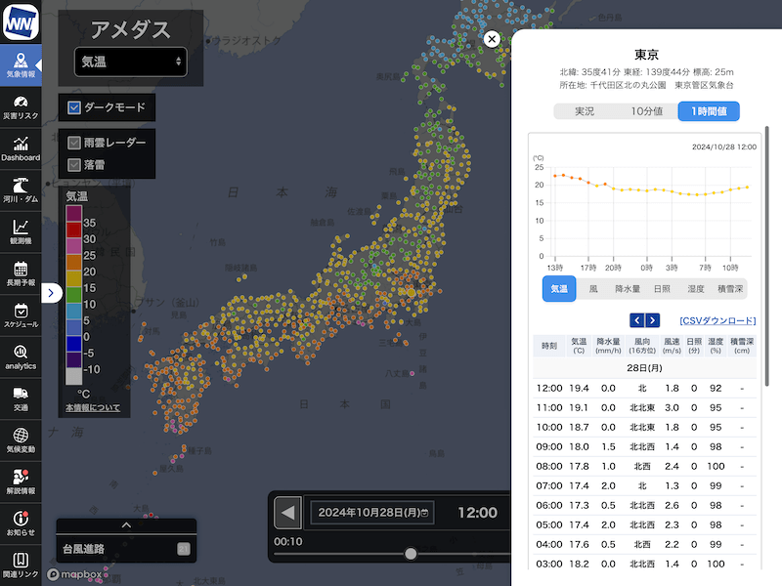Screen dimensions: 782x586
Task: Open the Dashboard sidebar icon
Action: (21, 146)
